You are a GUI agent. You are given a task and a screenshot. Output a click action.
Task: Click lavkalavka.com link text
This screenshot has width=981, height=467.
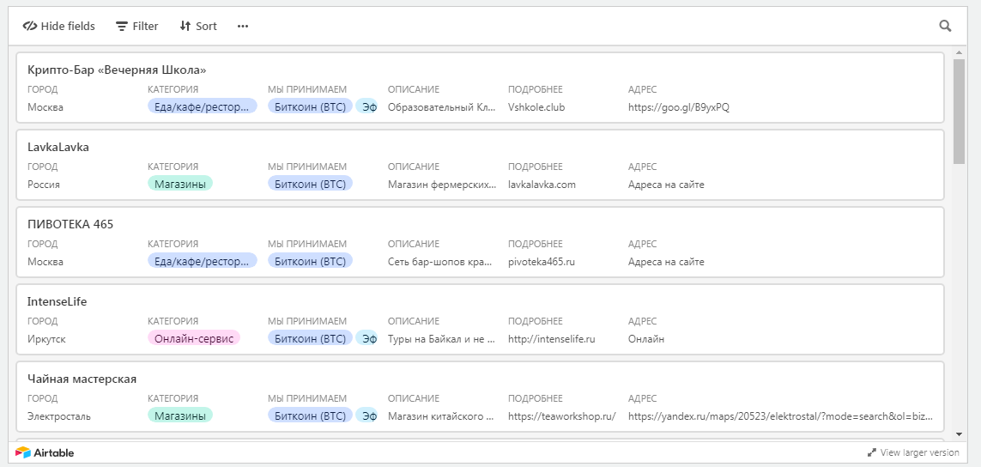[x=542, y=184]
